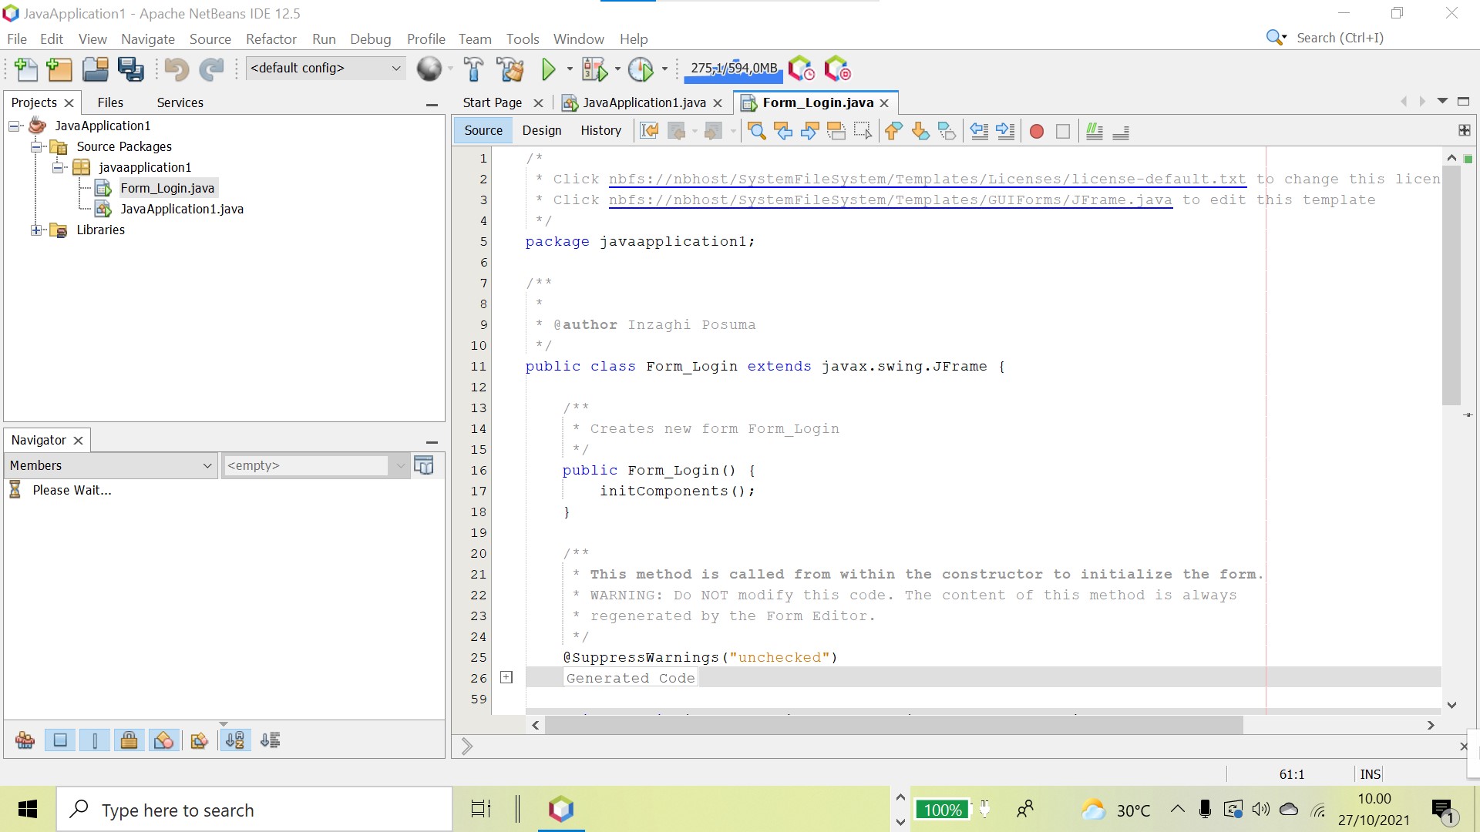This screenshot has width=1480, height=832.
Task: Expand the Libraries tree node
Action: click(x=35, y=230)
